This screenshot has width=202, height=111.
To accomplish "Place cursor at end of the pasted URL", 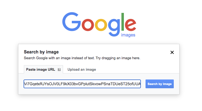I will [x=140, y=84].
